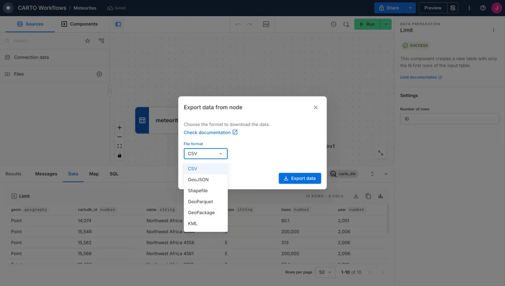Copy the table with the copy icon

368,196
